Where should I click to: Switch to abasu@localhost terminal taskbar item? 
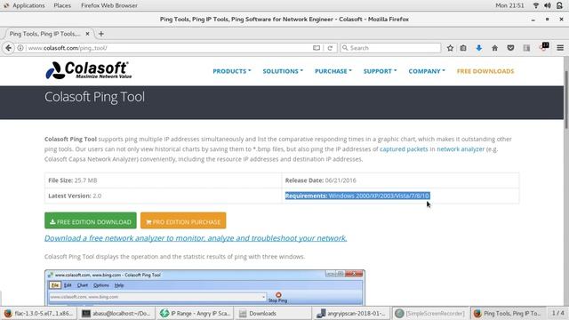pos(116,313)
